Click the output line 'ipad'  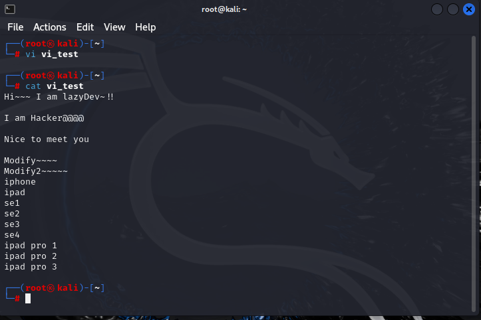click(x=15, y=193)
